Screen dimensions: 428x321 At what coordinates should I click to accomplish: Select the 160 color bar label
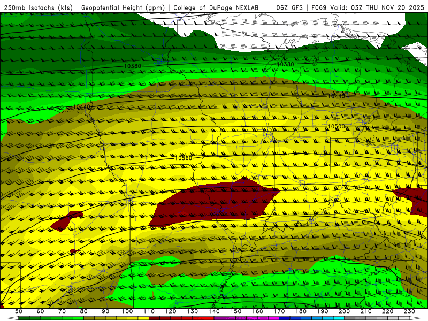click(x=257, y=311)
